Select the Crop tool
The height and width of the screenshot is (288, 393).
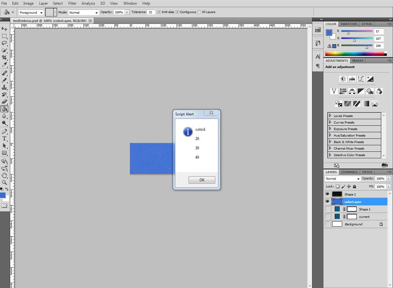click(x=4, y=57)
